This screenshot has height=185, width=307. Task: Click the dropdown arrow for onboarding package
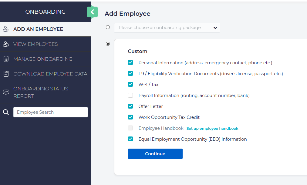[215, 28]
